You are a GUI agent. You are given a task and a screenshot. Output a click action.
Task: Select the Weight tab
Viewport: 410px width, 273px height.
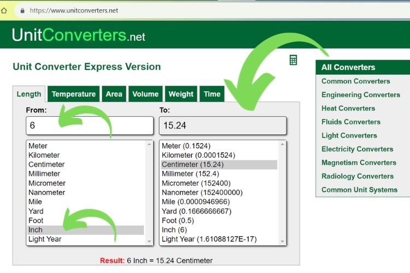(181, 94)
